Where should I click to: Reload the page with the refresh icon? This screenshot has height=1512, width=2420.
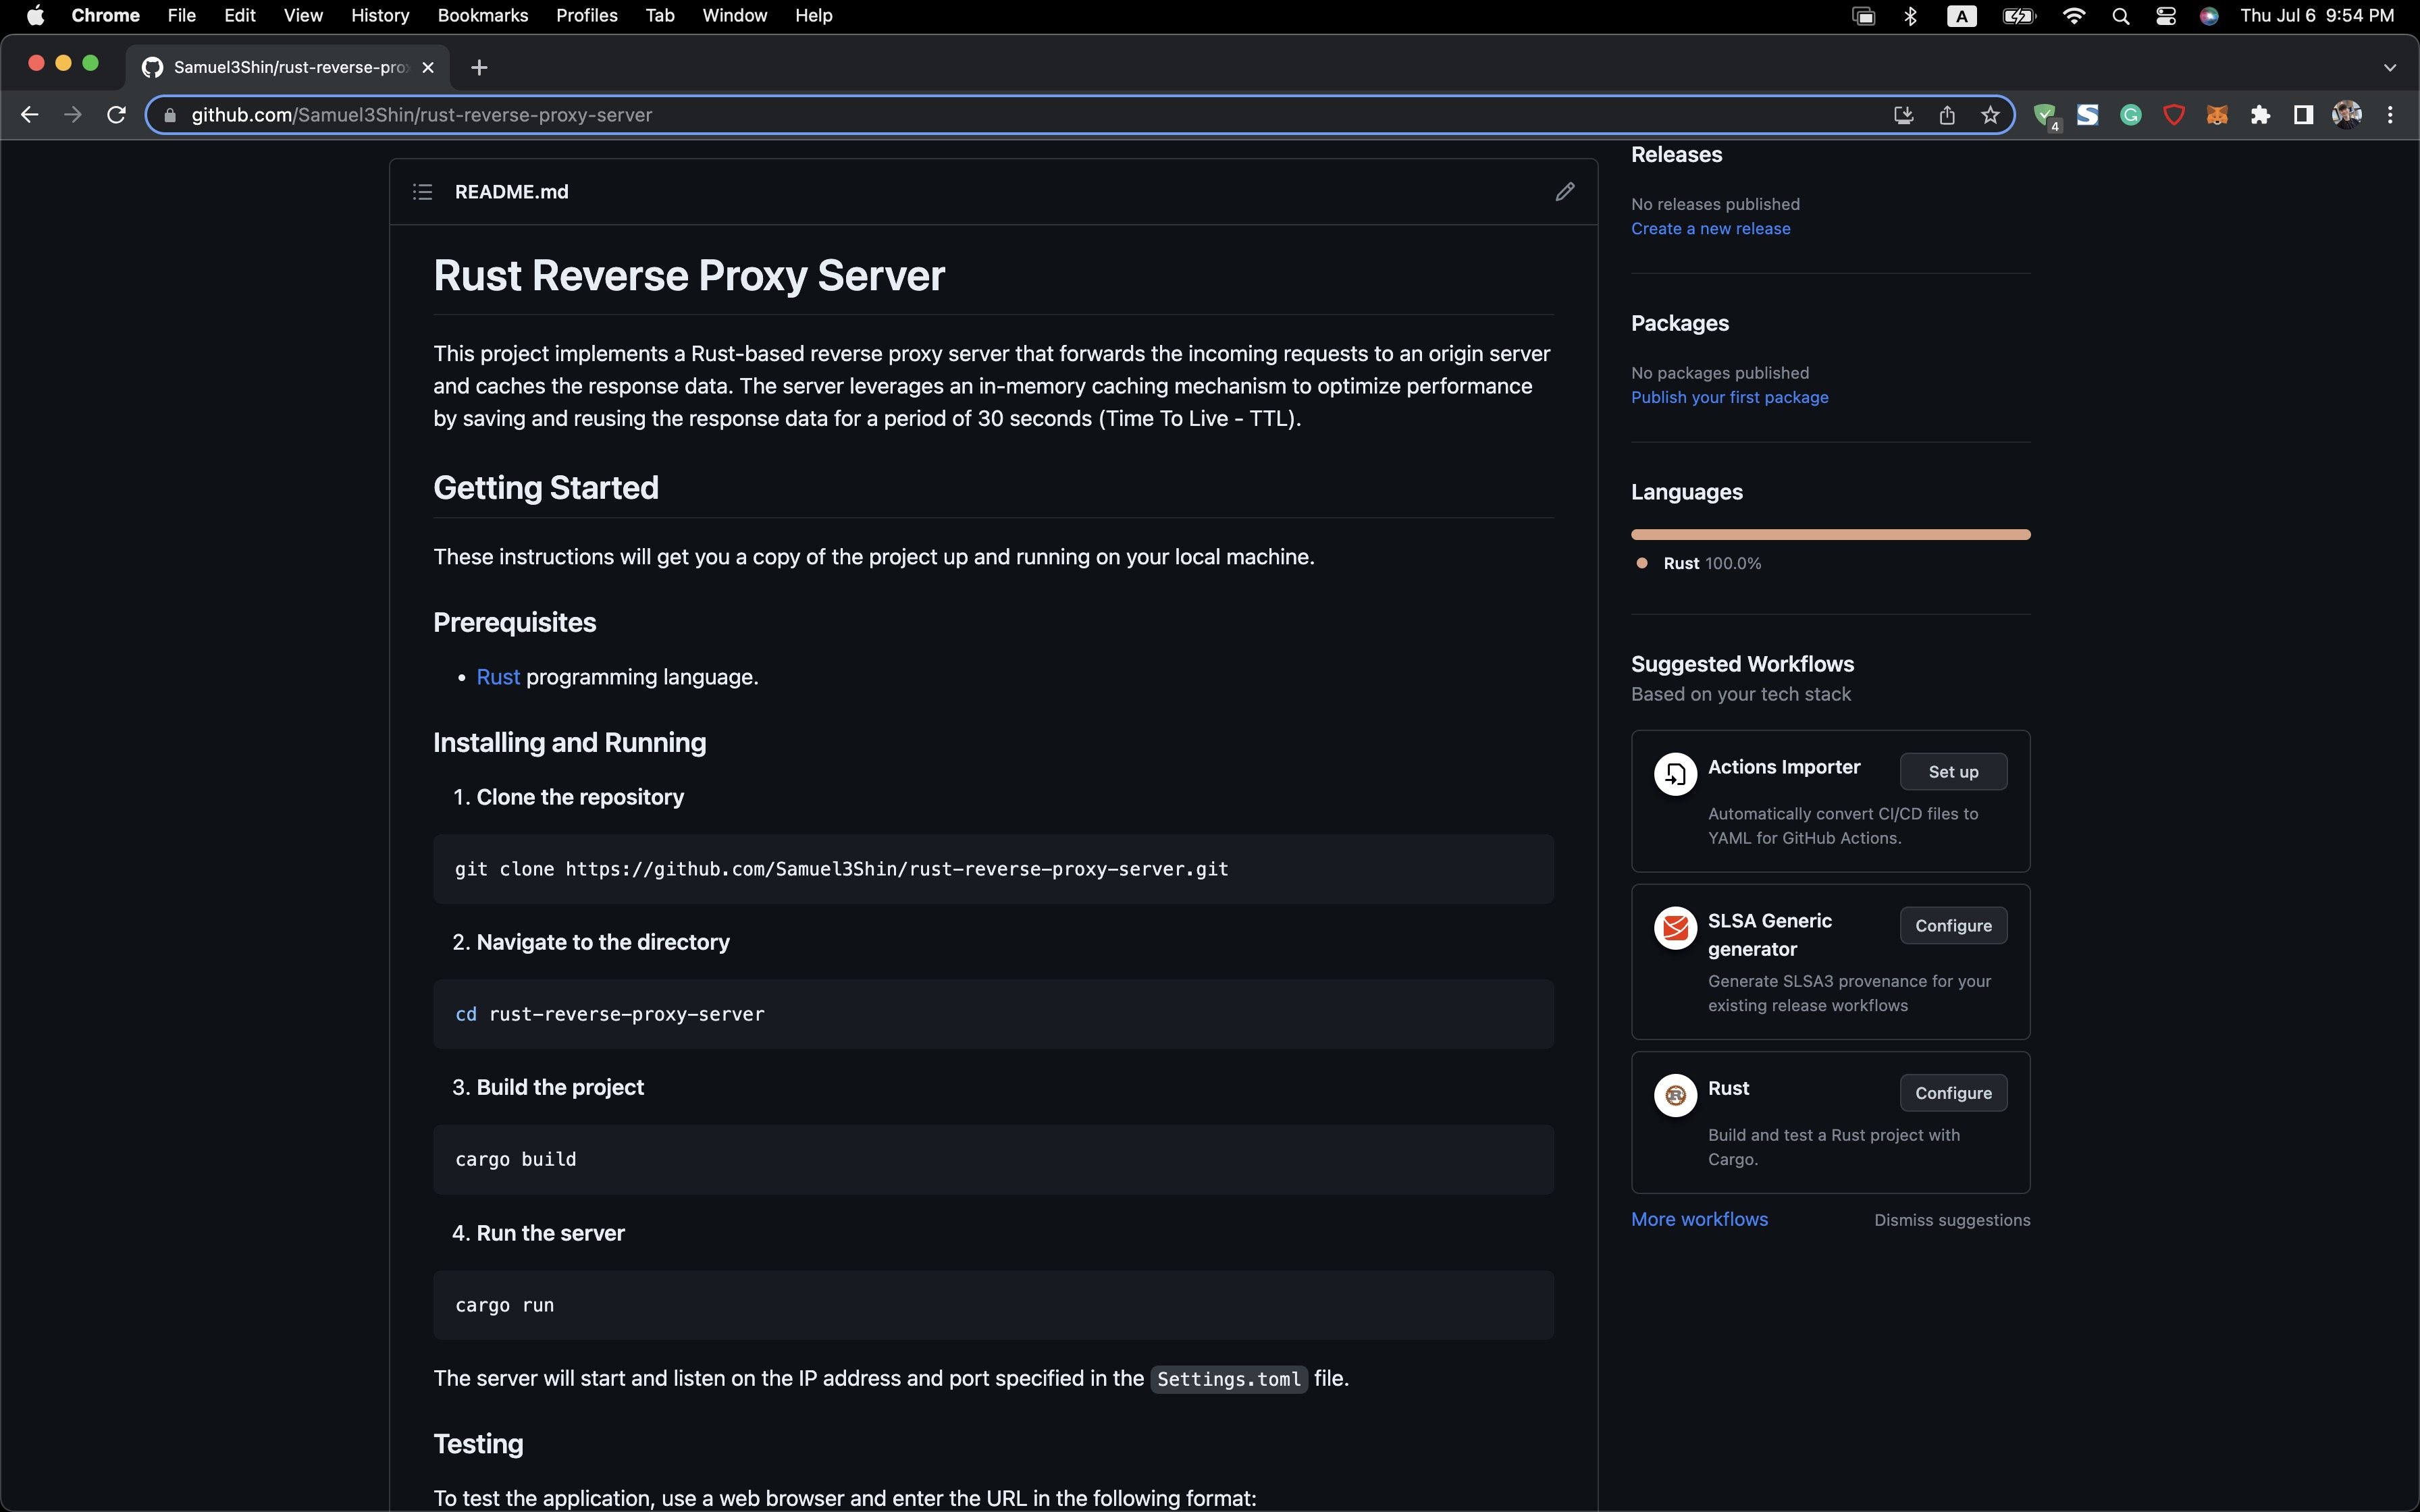(x=116, y=115)
